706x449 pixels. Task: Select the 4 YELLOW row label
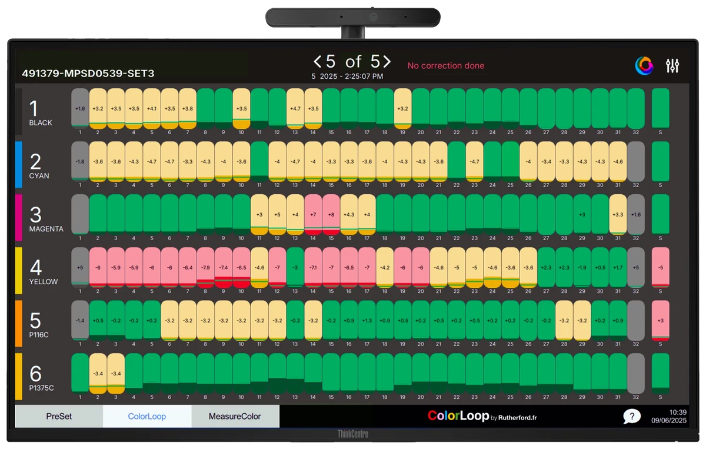click(x=44, y=272)
